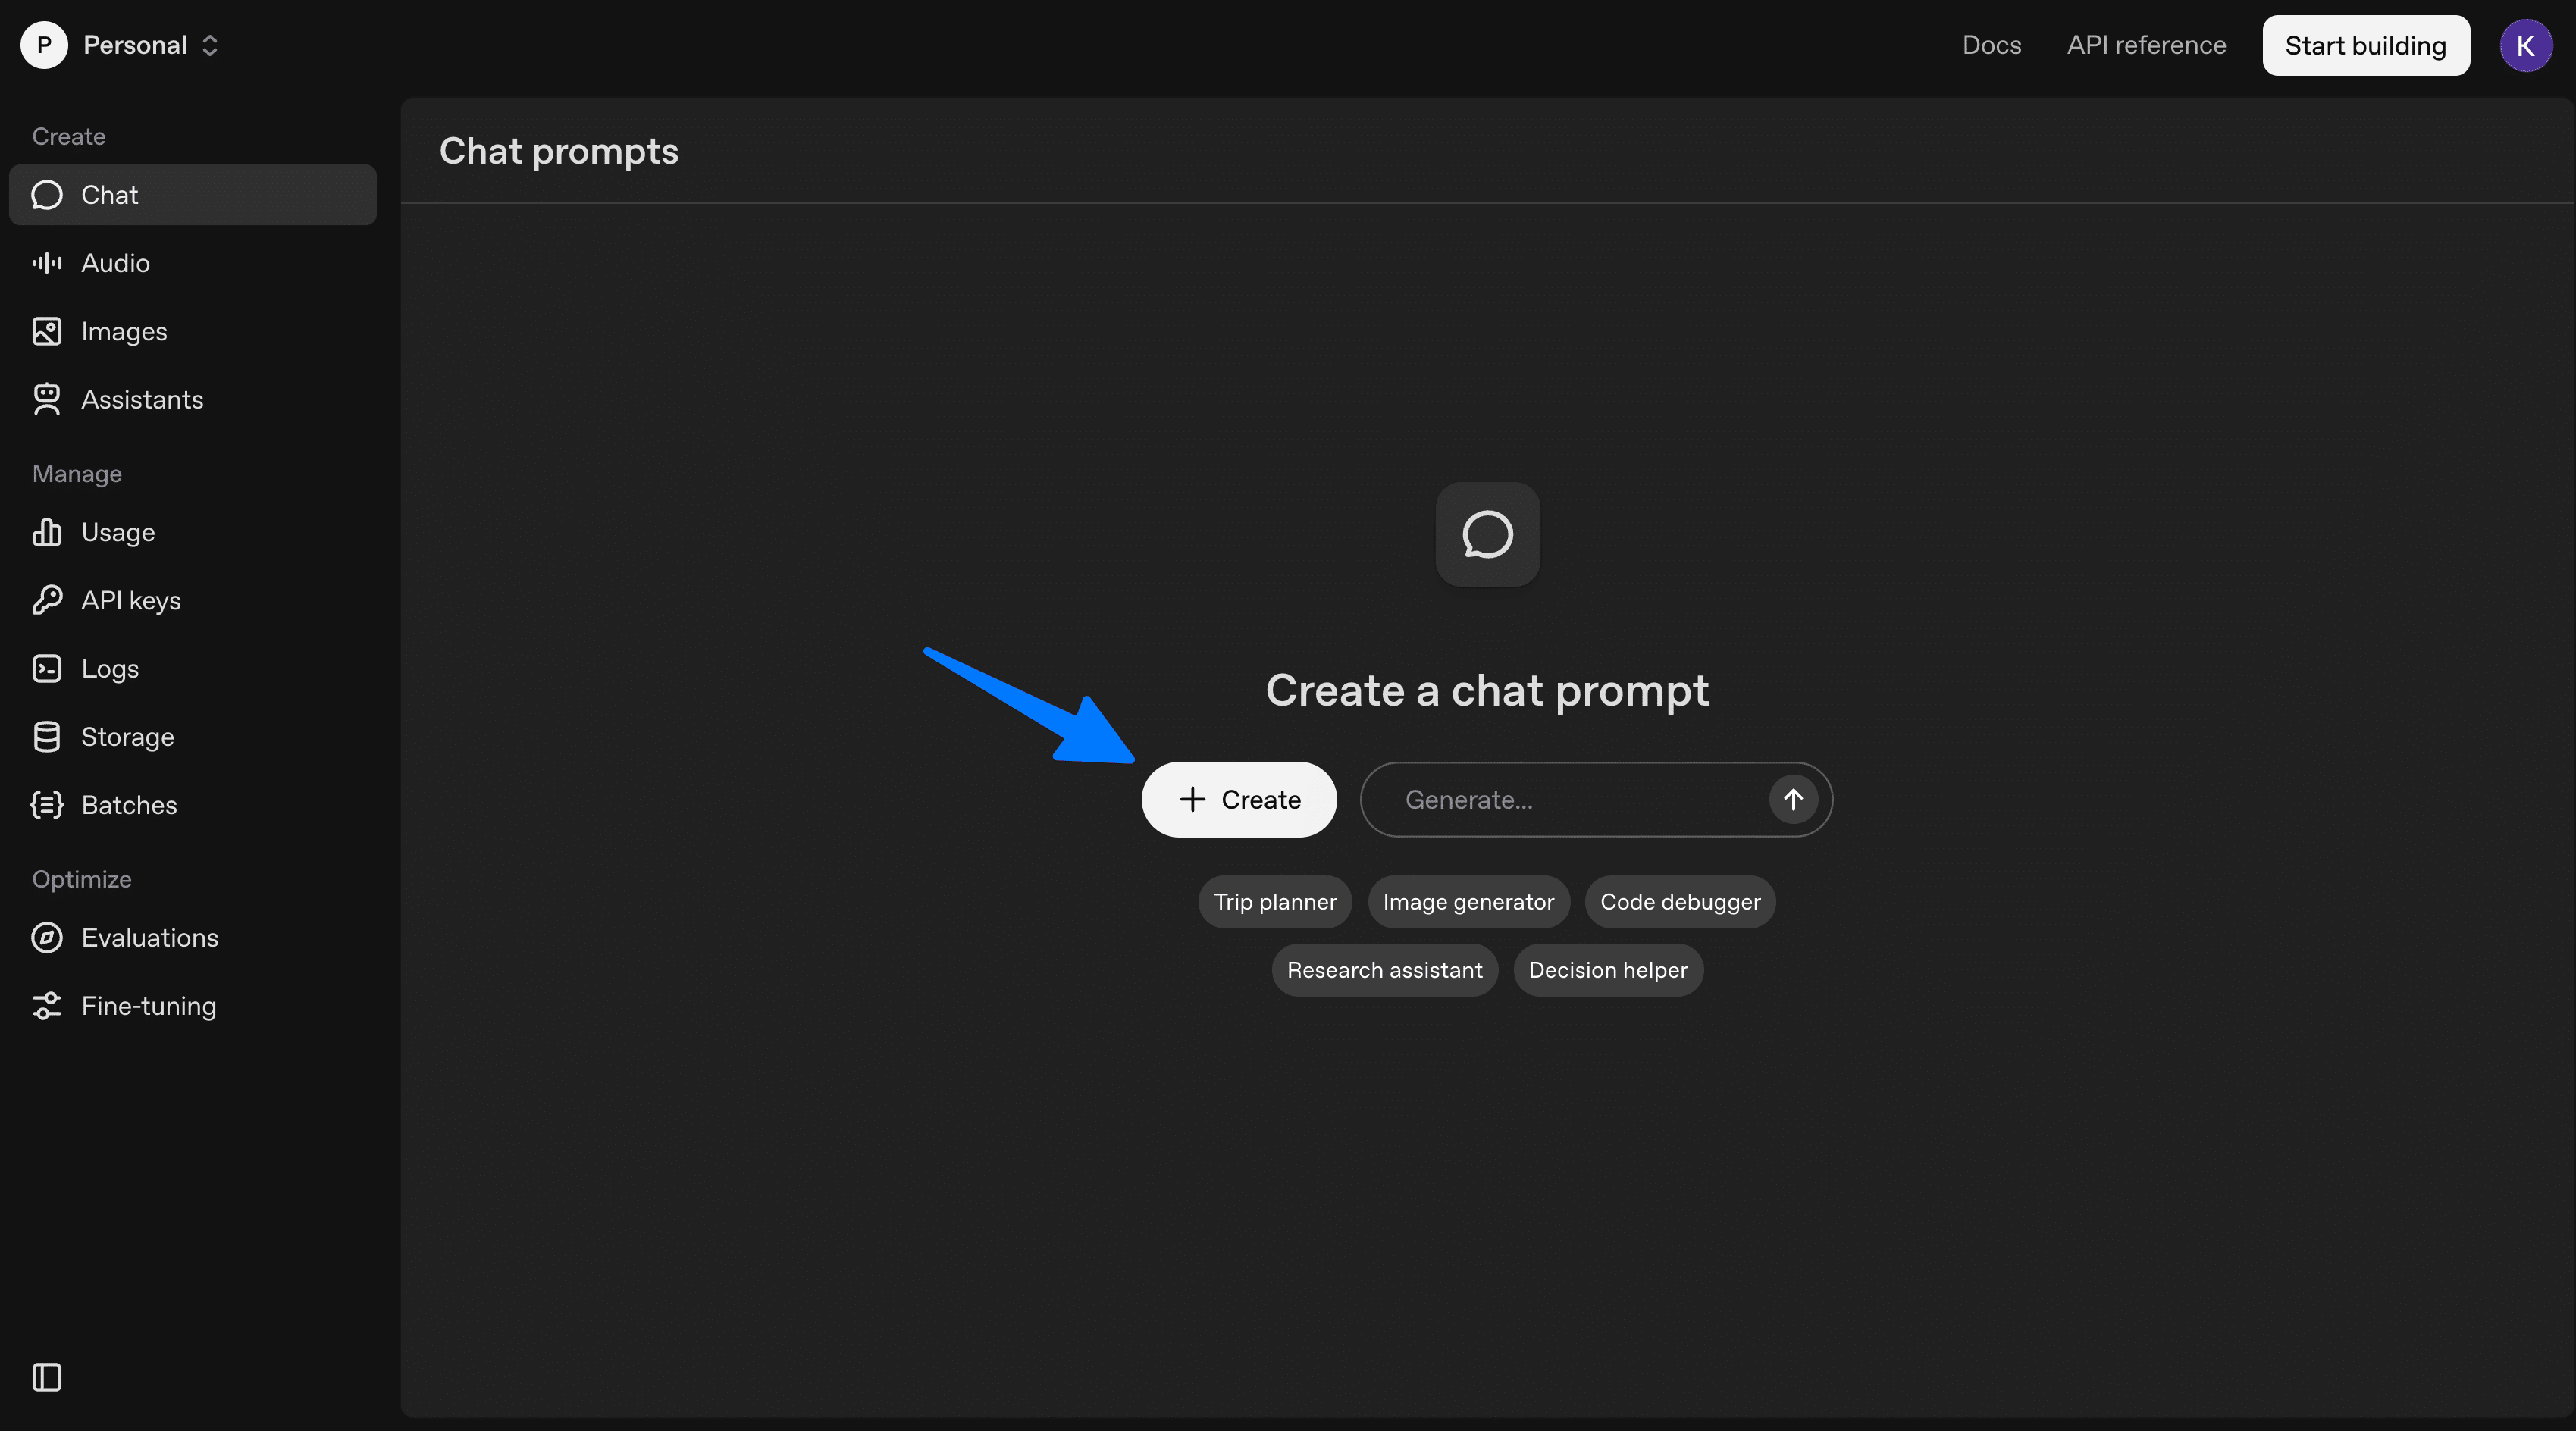Click the Audio waveform icon in sidebar
This screenshot has width=2576, height=1431.
(x=46, y=263)
